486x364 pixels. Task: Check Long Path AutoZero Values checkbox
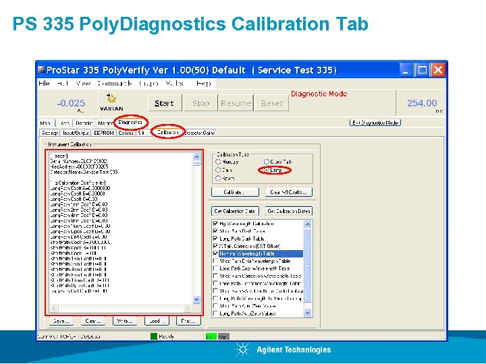coord(215,313)
